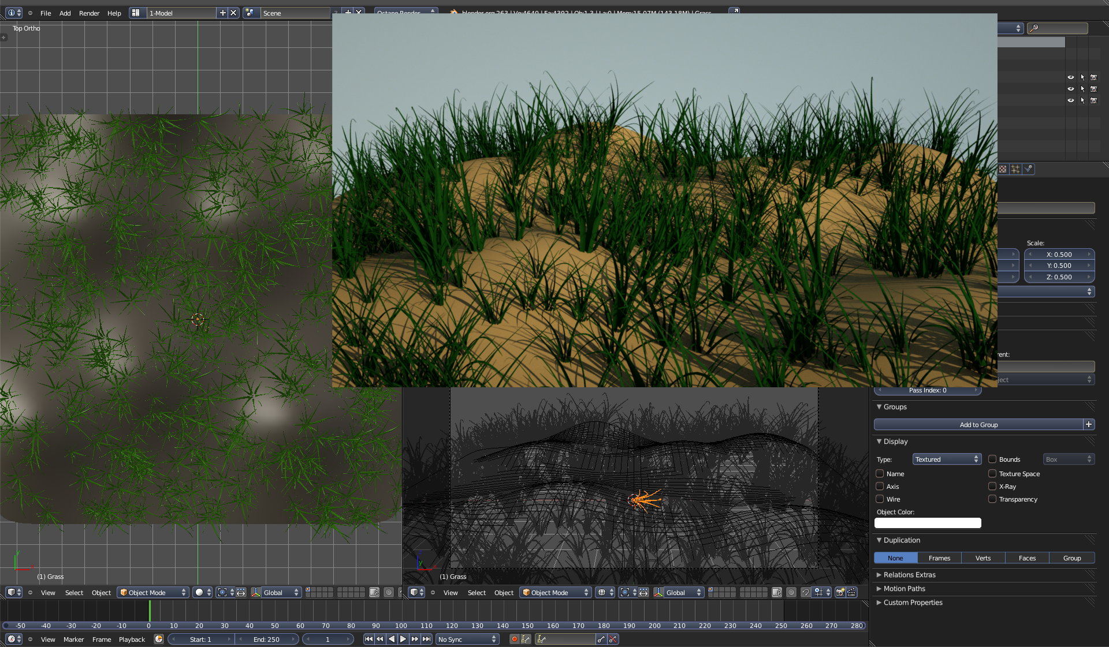
Task: Click the OpenGL render animation clapper icon
Action: (852, 592)
